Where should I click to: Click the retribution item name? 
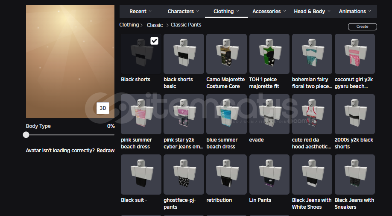click(x=219, y=200)
